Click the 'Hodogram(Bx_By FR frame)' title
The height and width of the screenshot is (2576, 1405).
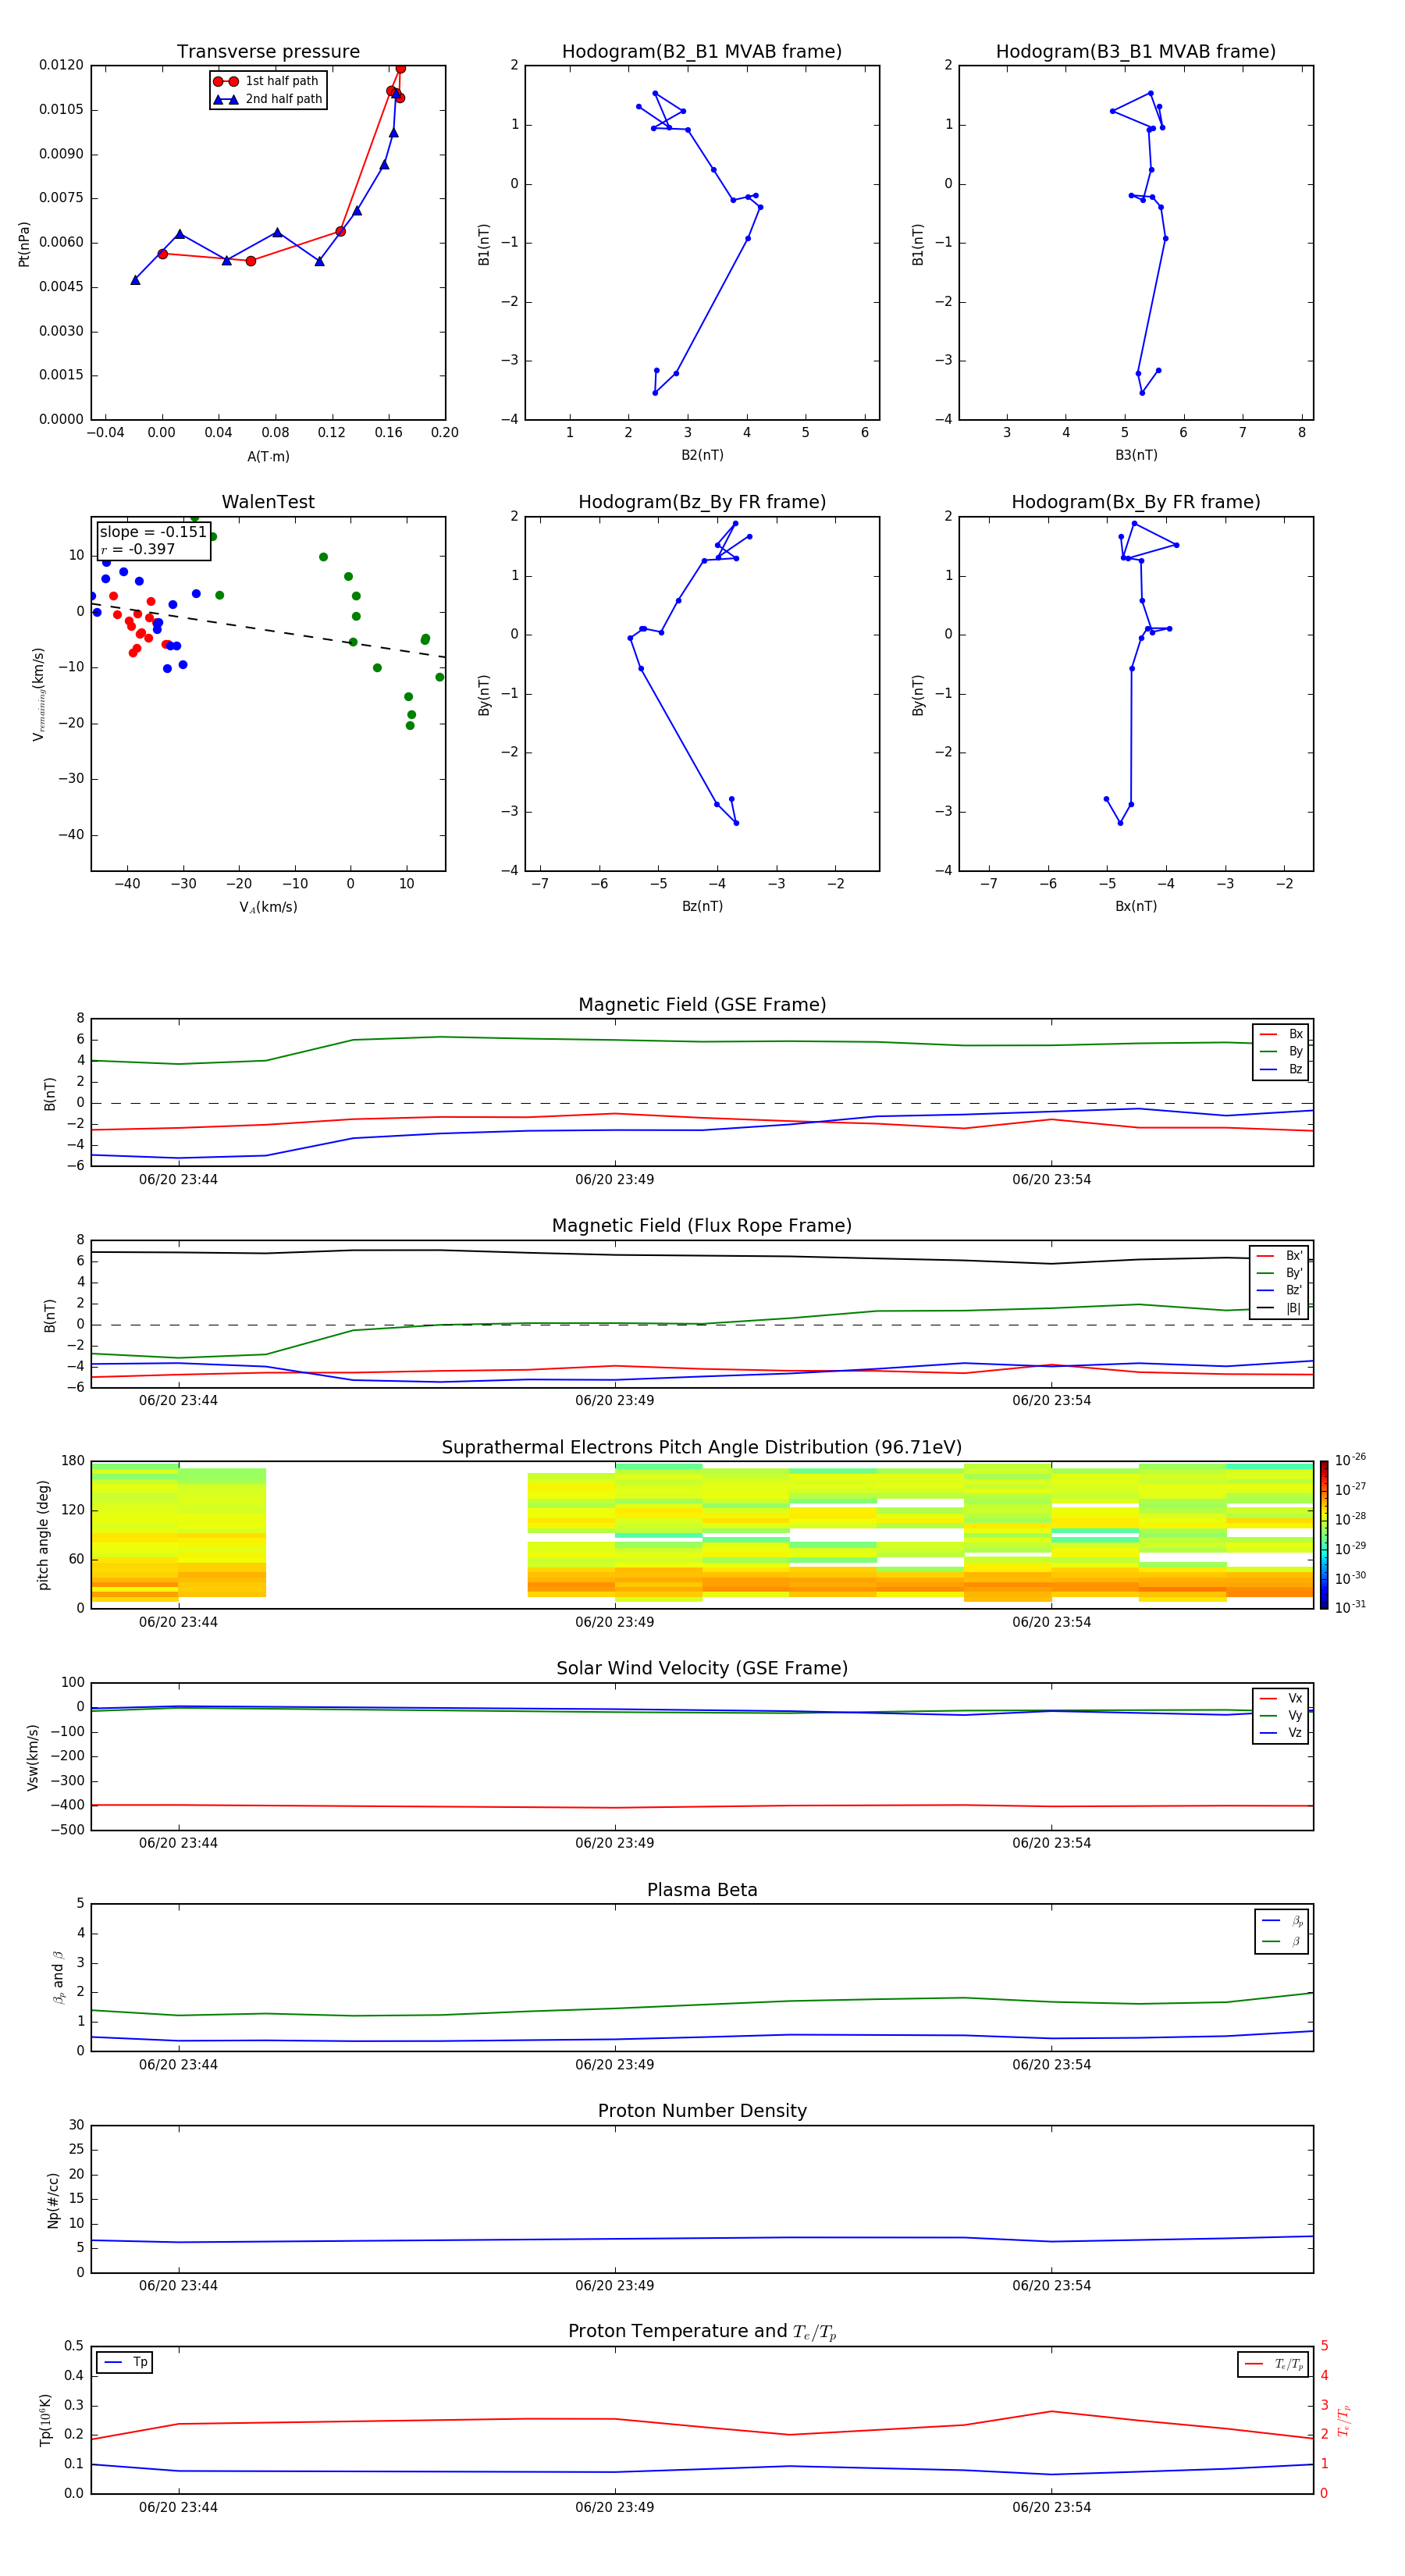1136,502
